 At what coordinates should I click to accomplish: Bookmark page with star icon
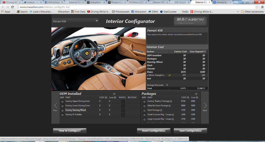click(x=257, y=7)
